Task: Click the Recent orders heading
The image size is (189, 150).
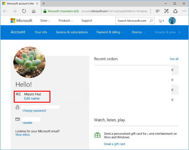Action: click(106, 59)
